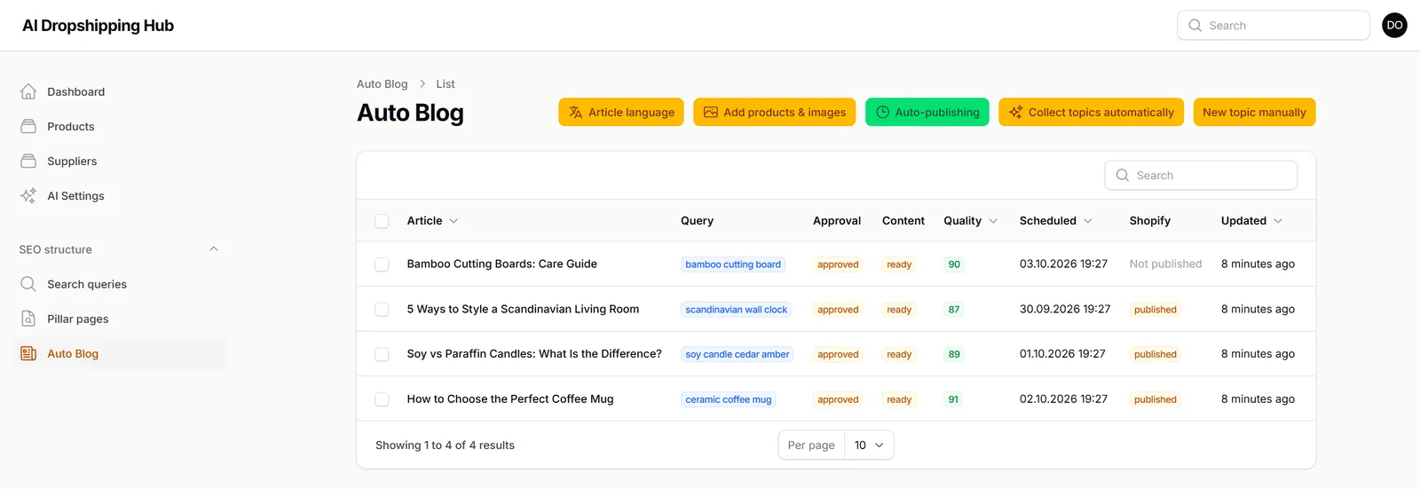Check the Perfect Coffee Mug row checkbox
This screenshot has width=1420, height=489.
(382, 399)
